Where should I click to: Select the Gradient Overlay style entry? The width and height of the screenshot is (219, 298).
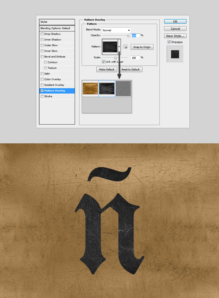tap(57, 85)
